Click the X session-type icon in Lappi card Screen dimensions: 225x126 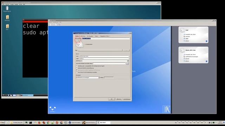[x=184, y=36]
